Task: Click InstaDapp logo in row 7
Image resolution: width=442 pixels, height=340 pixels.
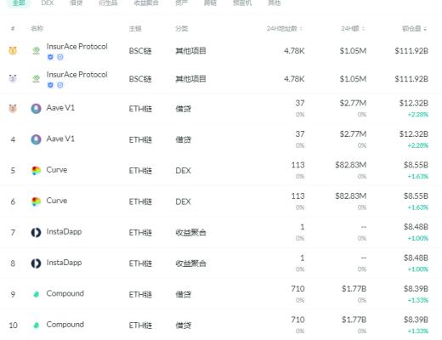Action: coord(36,232)
